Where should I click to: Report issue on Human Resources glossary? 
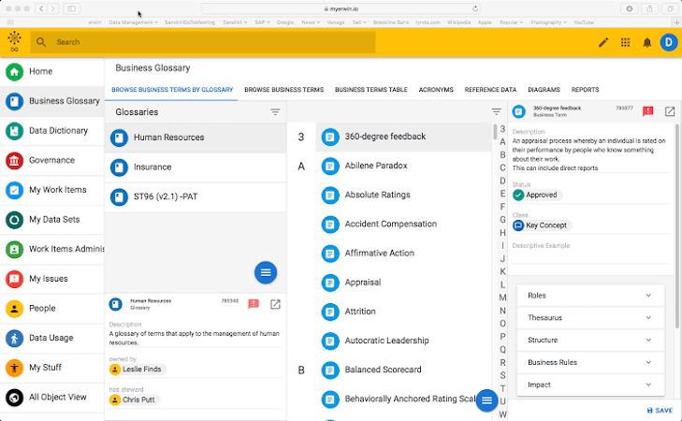(254, 304)
